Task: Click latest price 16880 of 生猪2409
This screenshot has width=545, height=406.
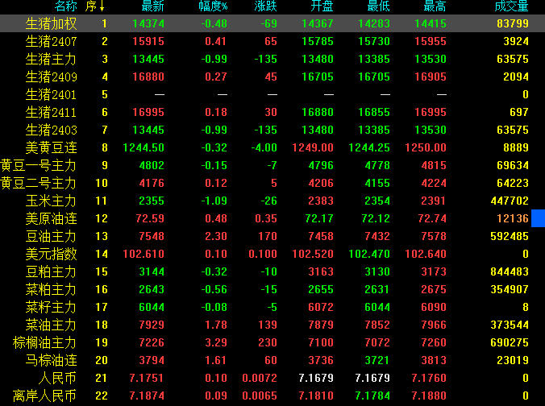Action: pos(148,77)
